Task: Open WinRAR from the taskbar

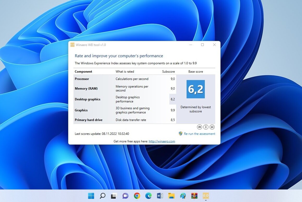Action: (x=194, y=196)
